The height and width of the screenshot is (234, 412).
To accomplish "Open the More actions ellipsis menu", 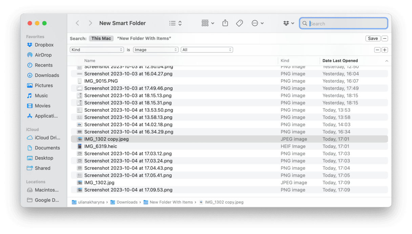I will point(257,23).
